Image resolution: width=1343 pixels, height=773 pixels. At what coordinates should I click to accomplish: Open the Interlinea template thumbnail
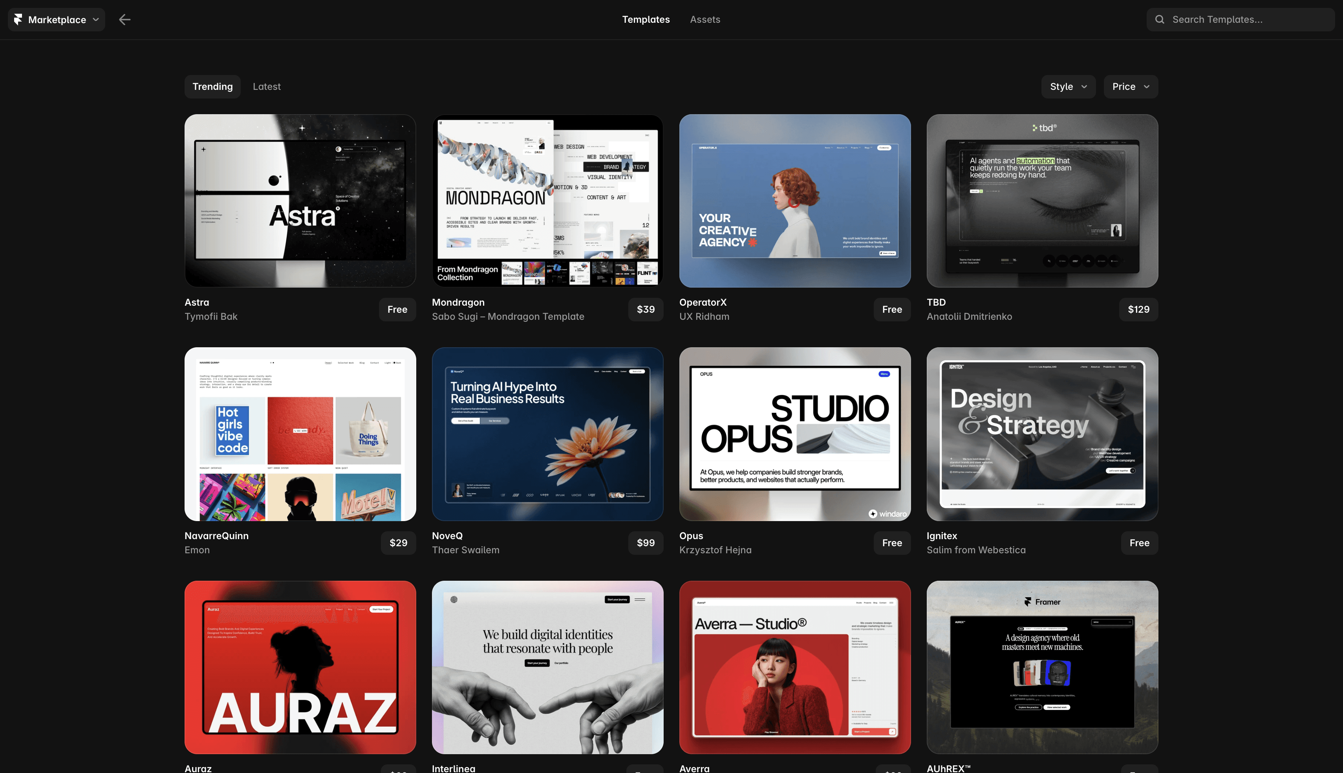click(548, 667)
